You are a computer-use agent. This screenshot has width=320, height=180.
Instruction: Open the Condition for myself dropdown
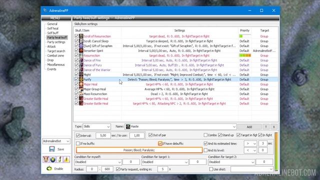(x=98, y=162)
